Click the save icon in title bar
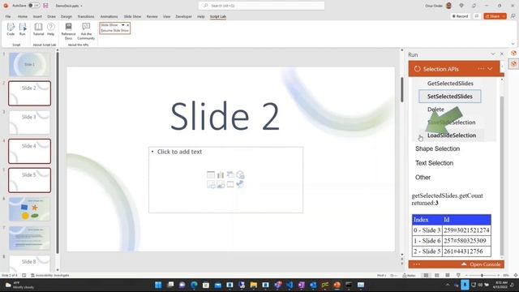 click(x=45, y=6)
